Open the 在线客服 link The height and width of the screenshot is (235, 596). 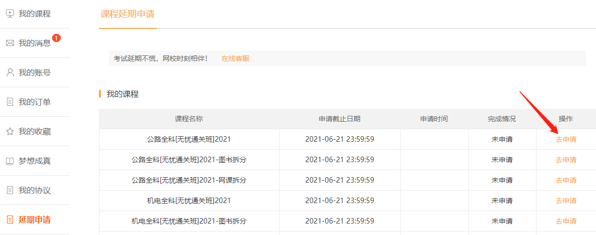(x=235, y=58)
